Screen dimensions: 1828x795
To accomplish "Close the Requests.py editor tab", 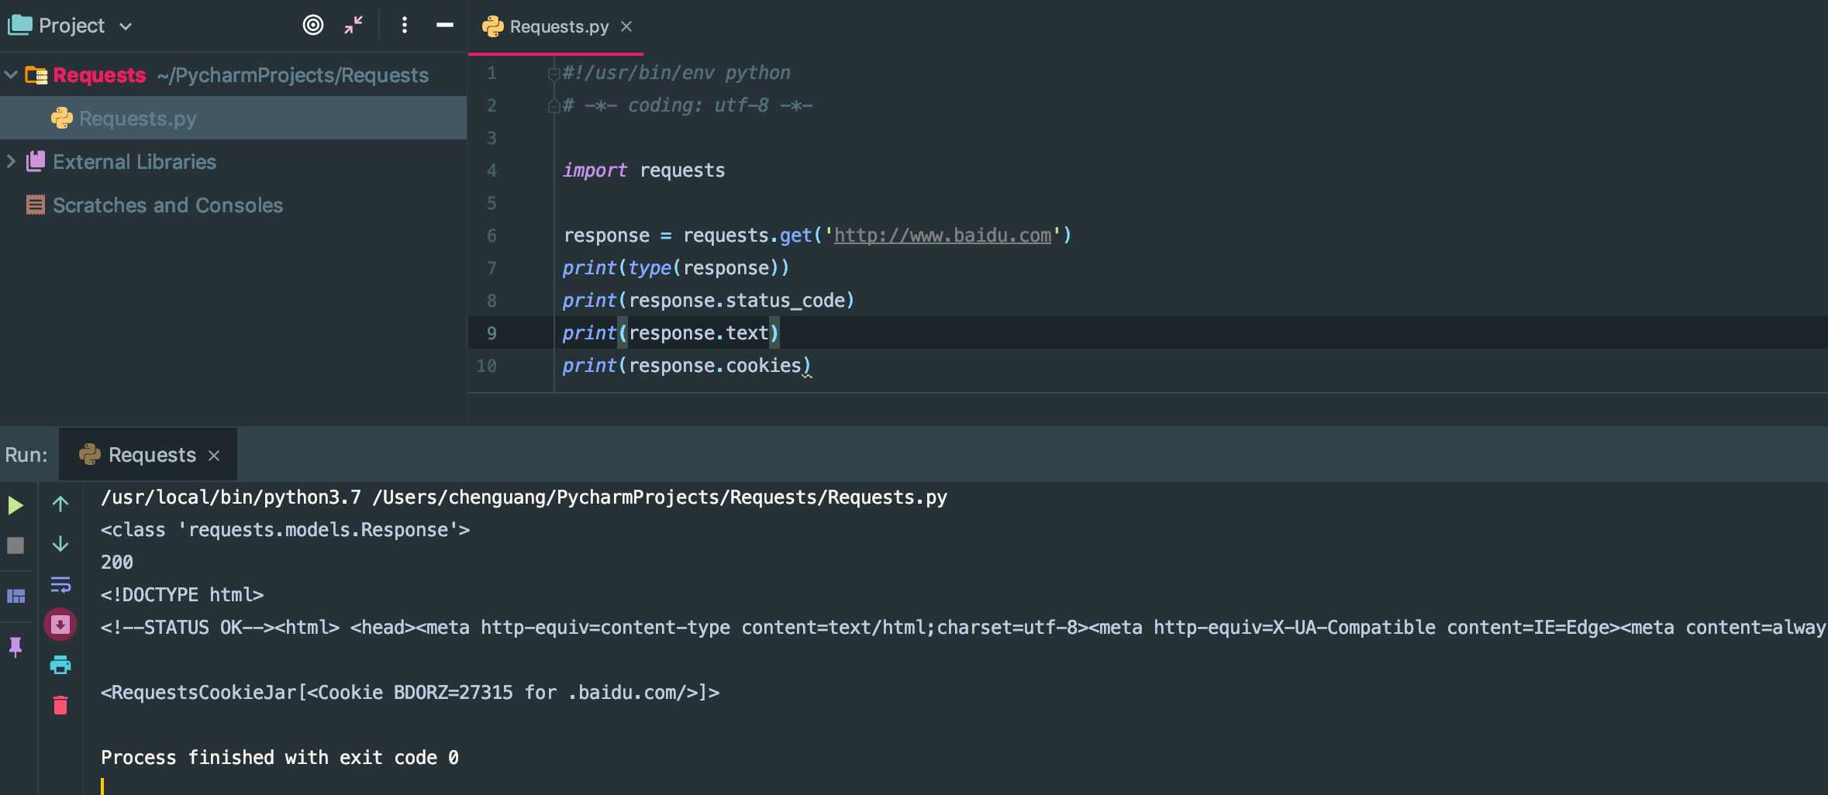I will (626, 27).
